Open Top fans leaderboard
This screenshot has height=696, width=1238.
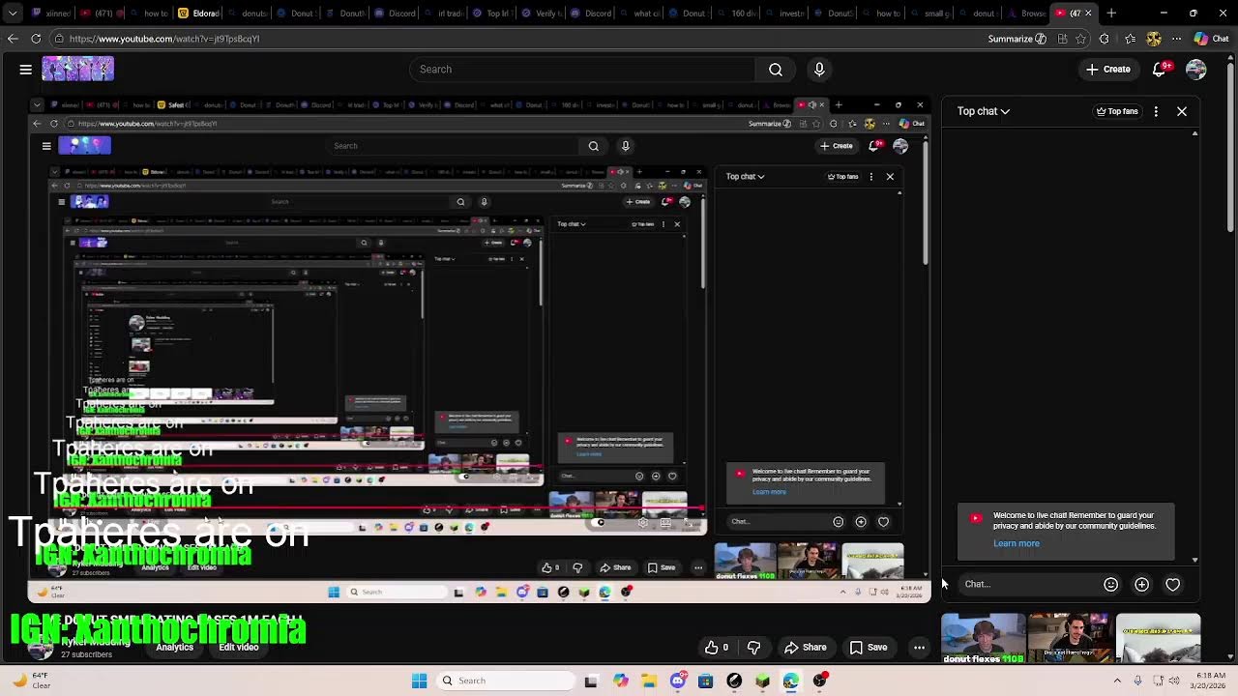pyautogui.click(x=1117, y=111)
